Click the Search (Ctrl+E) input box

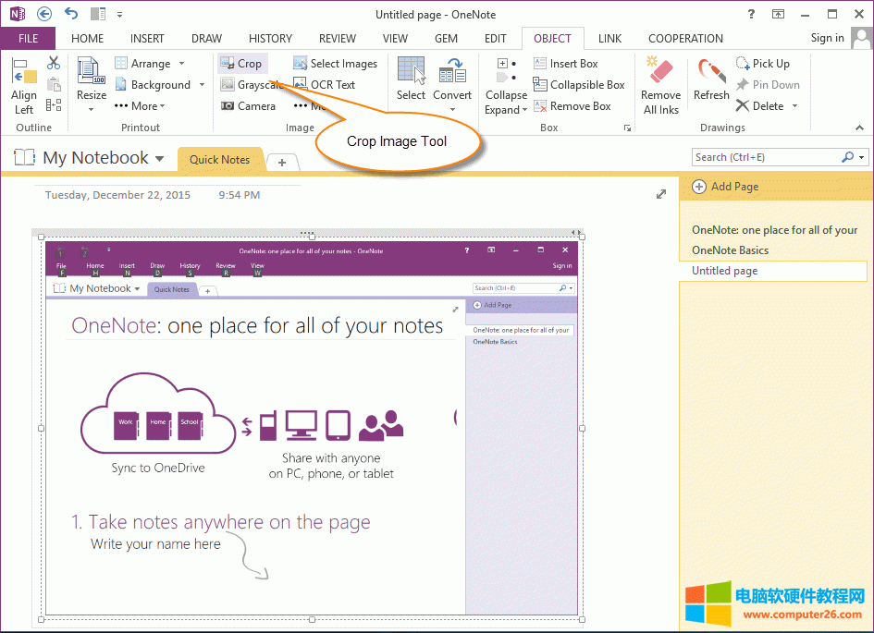766,157
